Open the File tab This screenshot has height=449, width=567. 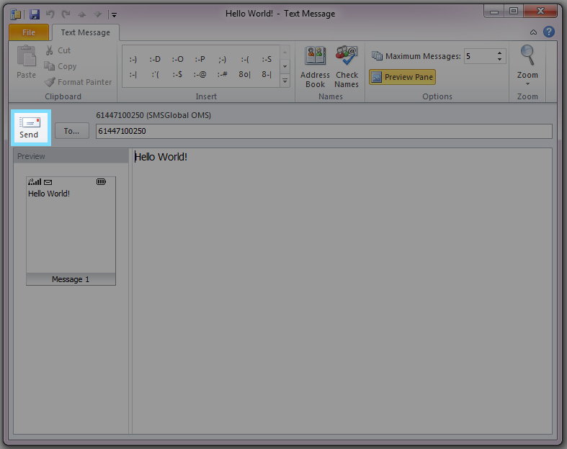[x=29, y=32]
